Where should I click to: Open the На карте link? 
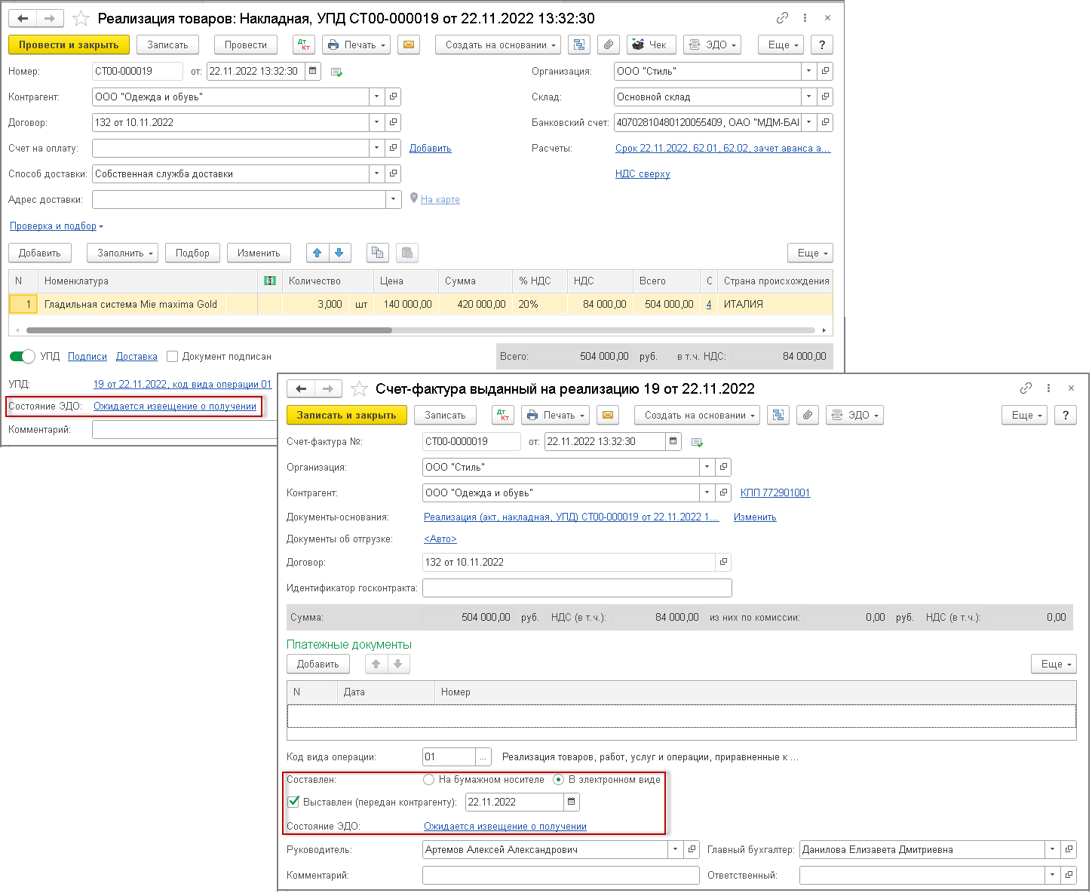pos(440,199)
